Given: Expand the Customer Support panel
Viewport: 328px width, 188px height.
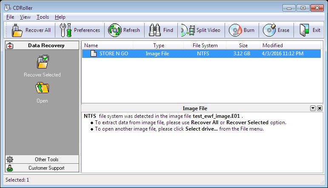Looking at the screenshot, I should tap(42, 168).
